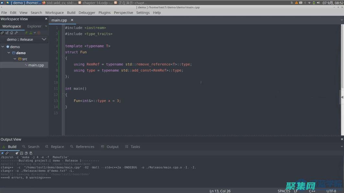This screenshot has width=344, height=193.
Task: Toggle the fold marker beside struct Fun brace
Action: [x=63, y=58]
